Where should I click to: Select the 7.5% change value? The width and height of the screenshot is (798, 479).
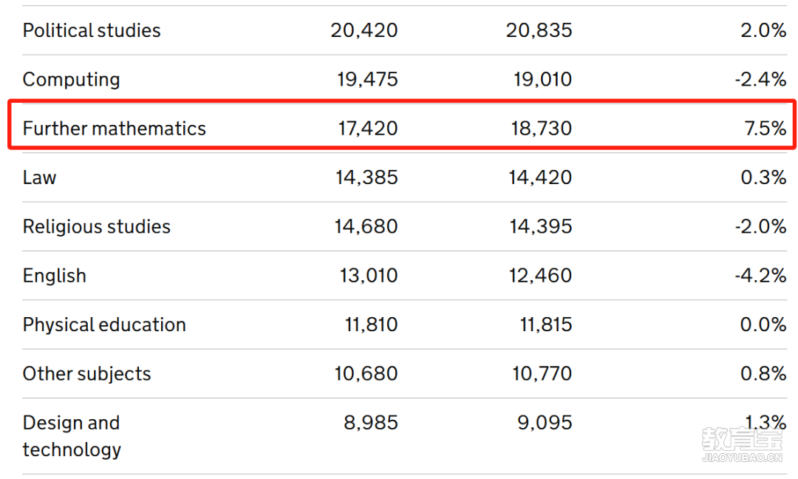(x=765, y=129)
